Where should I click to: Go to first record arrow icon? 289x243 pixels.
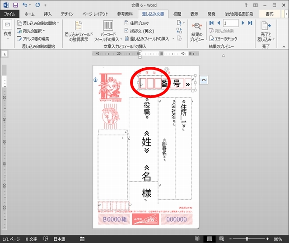pos(211,23)
